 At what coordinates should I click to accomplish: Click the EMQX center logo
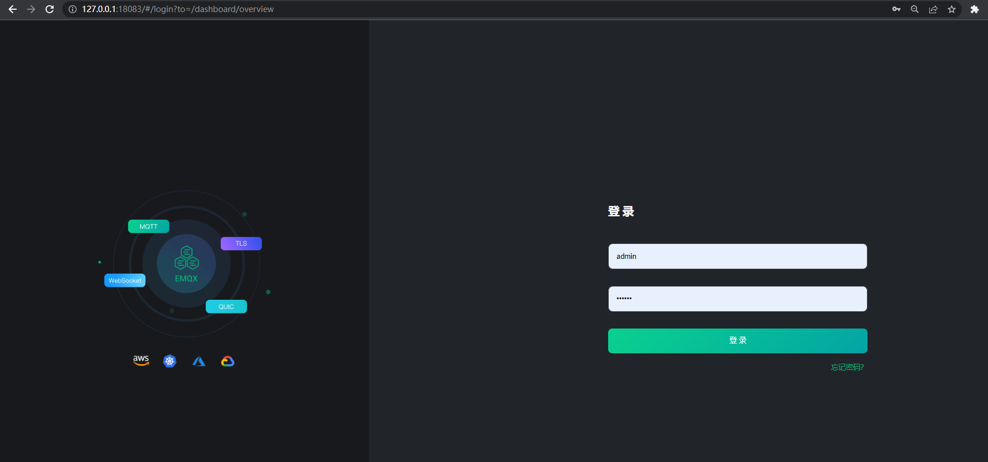[x=186, y=264]
